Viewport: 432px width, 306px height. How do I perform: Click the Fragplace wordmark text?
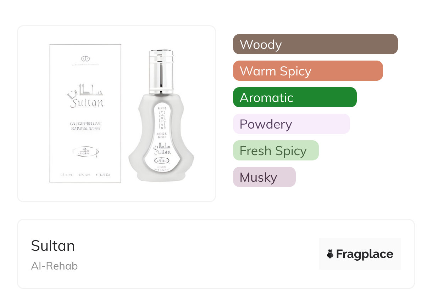pyautogui.click(x=365, y=254)
